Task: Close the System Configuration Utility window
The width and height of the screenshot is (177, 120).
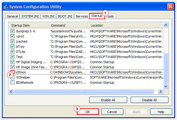Action: pyautogui.click(x=170, y=6)
